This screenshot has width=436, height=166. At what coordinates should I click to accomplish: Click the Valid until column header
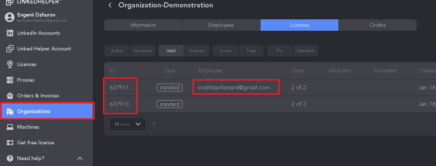(x=340, y=71)
